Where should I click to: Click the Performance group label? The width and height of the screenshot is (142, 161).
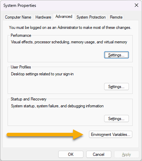pyautogui.click(x=21, y=35)
